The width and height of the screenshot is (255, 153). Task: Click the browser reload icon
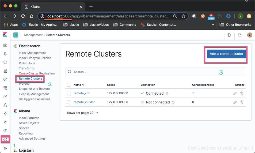click(23, 16)
